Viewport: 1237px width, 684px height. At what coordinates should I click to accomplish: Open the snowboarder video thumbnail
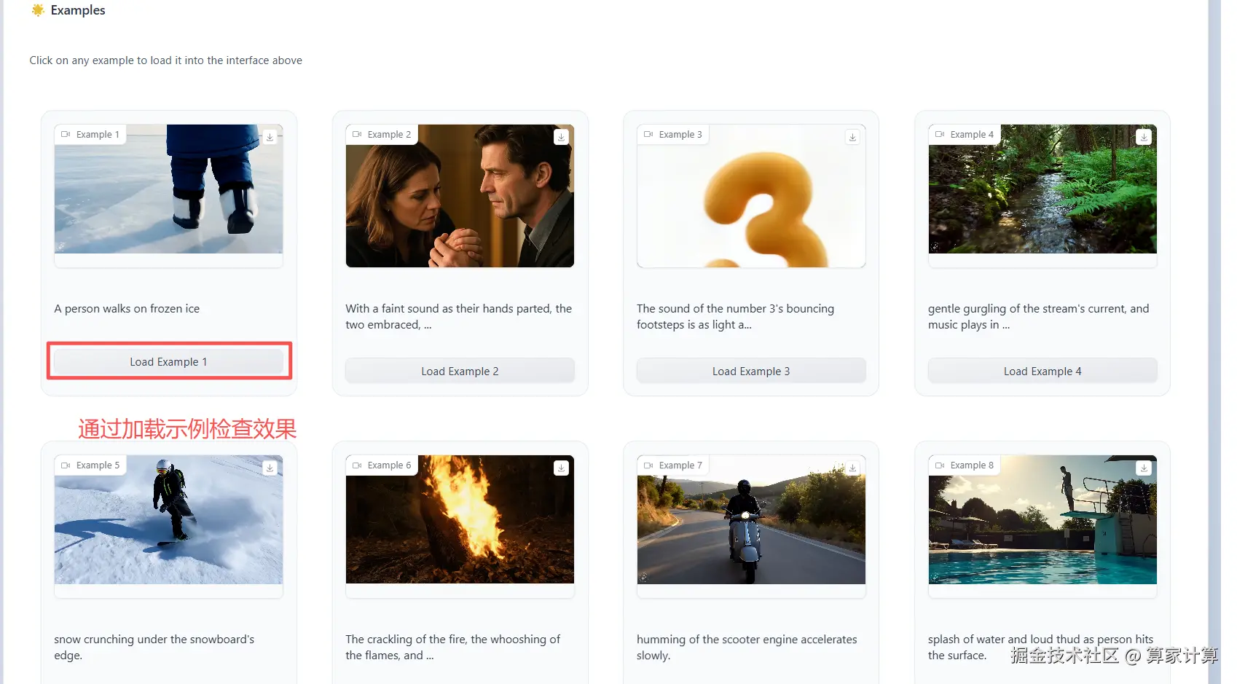click(168, 527)
